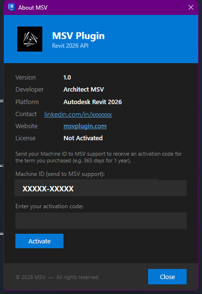Click the 'License' field label
This screenshot has width=202, height=294.
[25, 138]
